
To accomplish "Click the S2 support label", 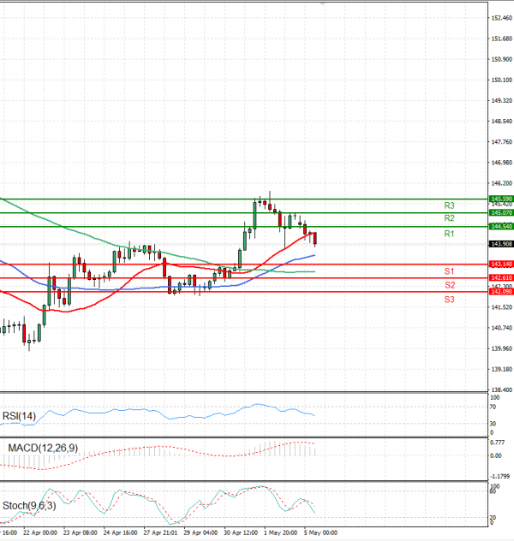I will (x=449, y=285).
